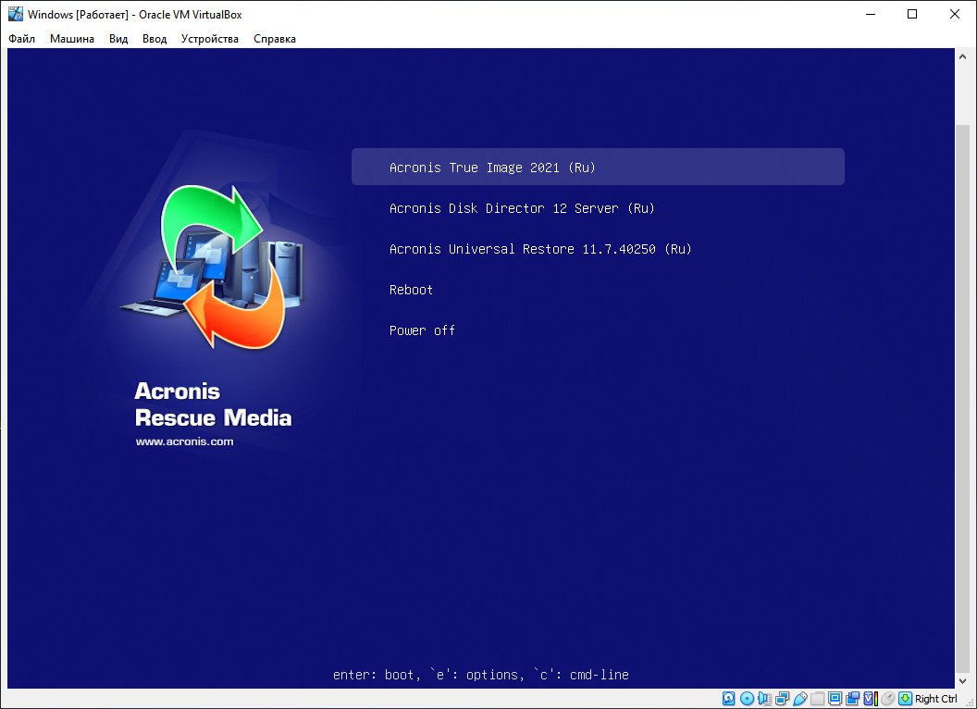Open the Вид menu
The image size is (977, 709).
[x=118, y=39]
